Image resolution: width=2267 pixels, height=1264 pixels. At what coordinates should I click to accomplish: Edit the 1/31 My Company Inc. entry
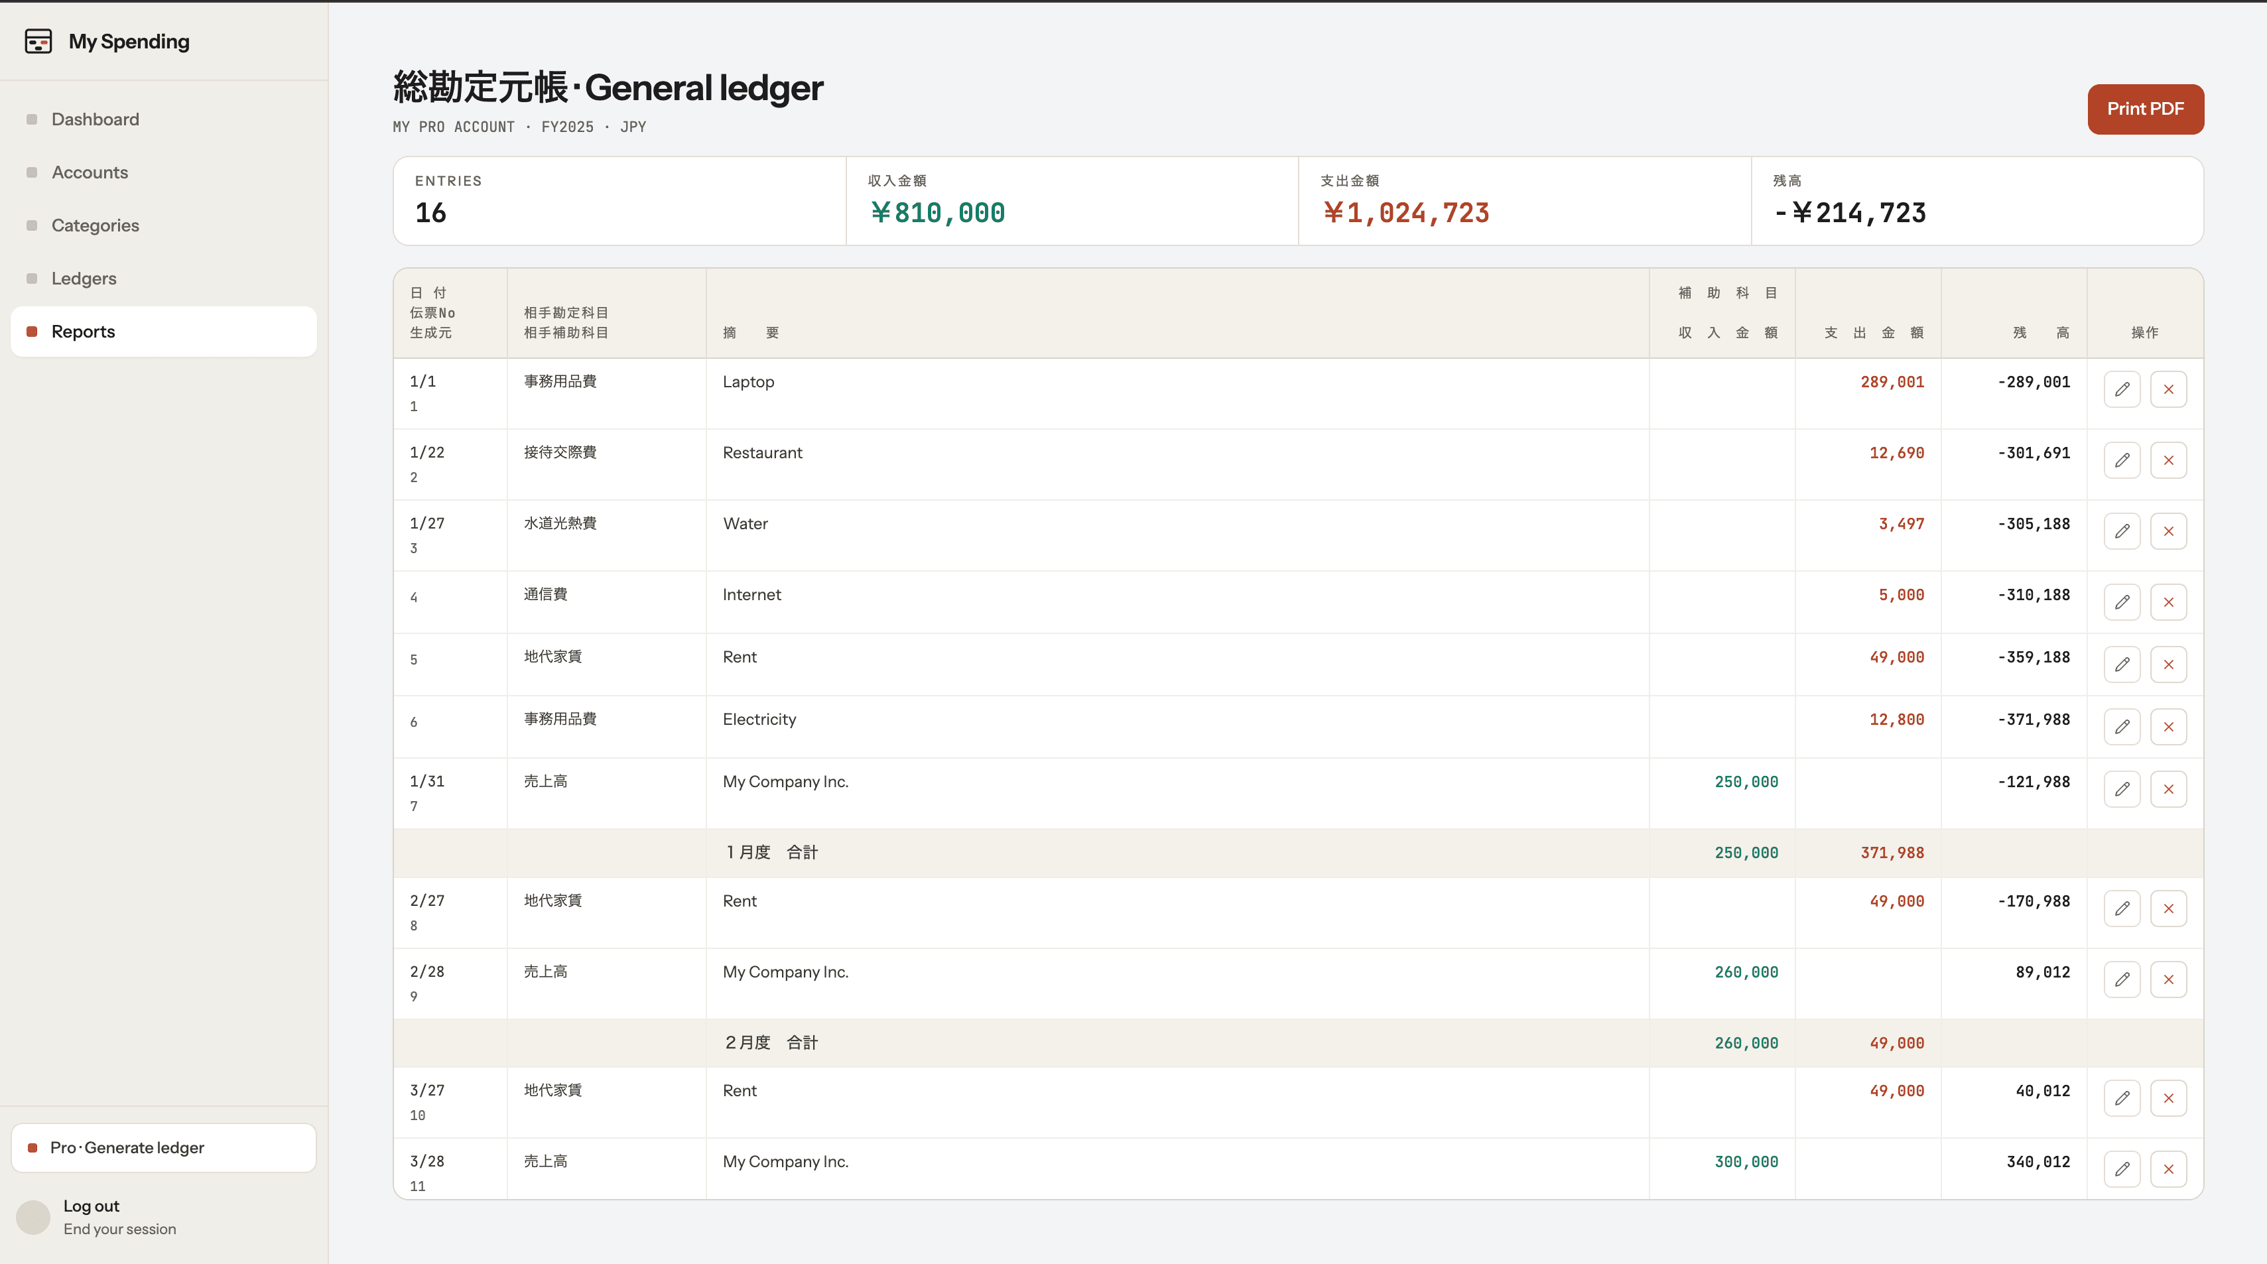[x=2122, y=790]
